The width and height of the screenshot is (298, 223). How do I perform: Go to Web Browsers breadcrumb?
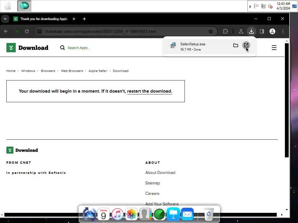(x=72, y=71)
